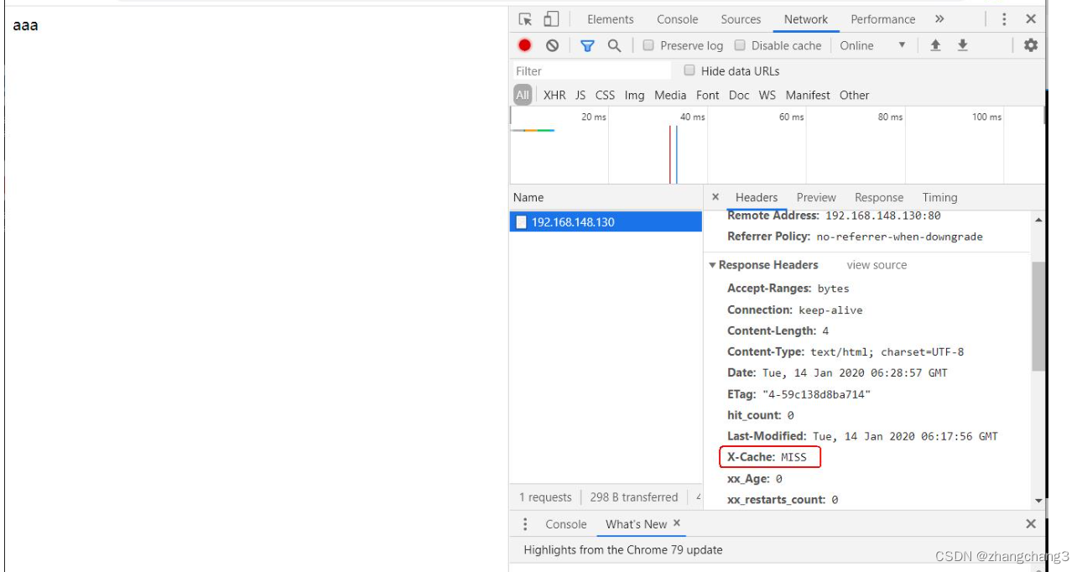
Task: Click the Content-Type header line
Action: point(845,352)
